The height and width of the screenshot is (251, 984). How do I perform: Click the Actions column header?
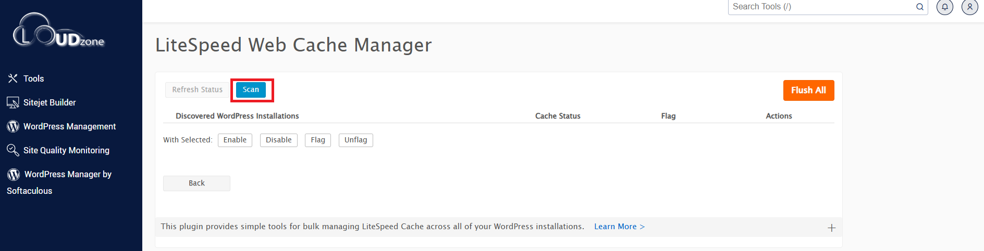779,116
